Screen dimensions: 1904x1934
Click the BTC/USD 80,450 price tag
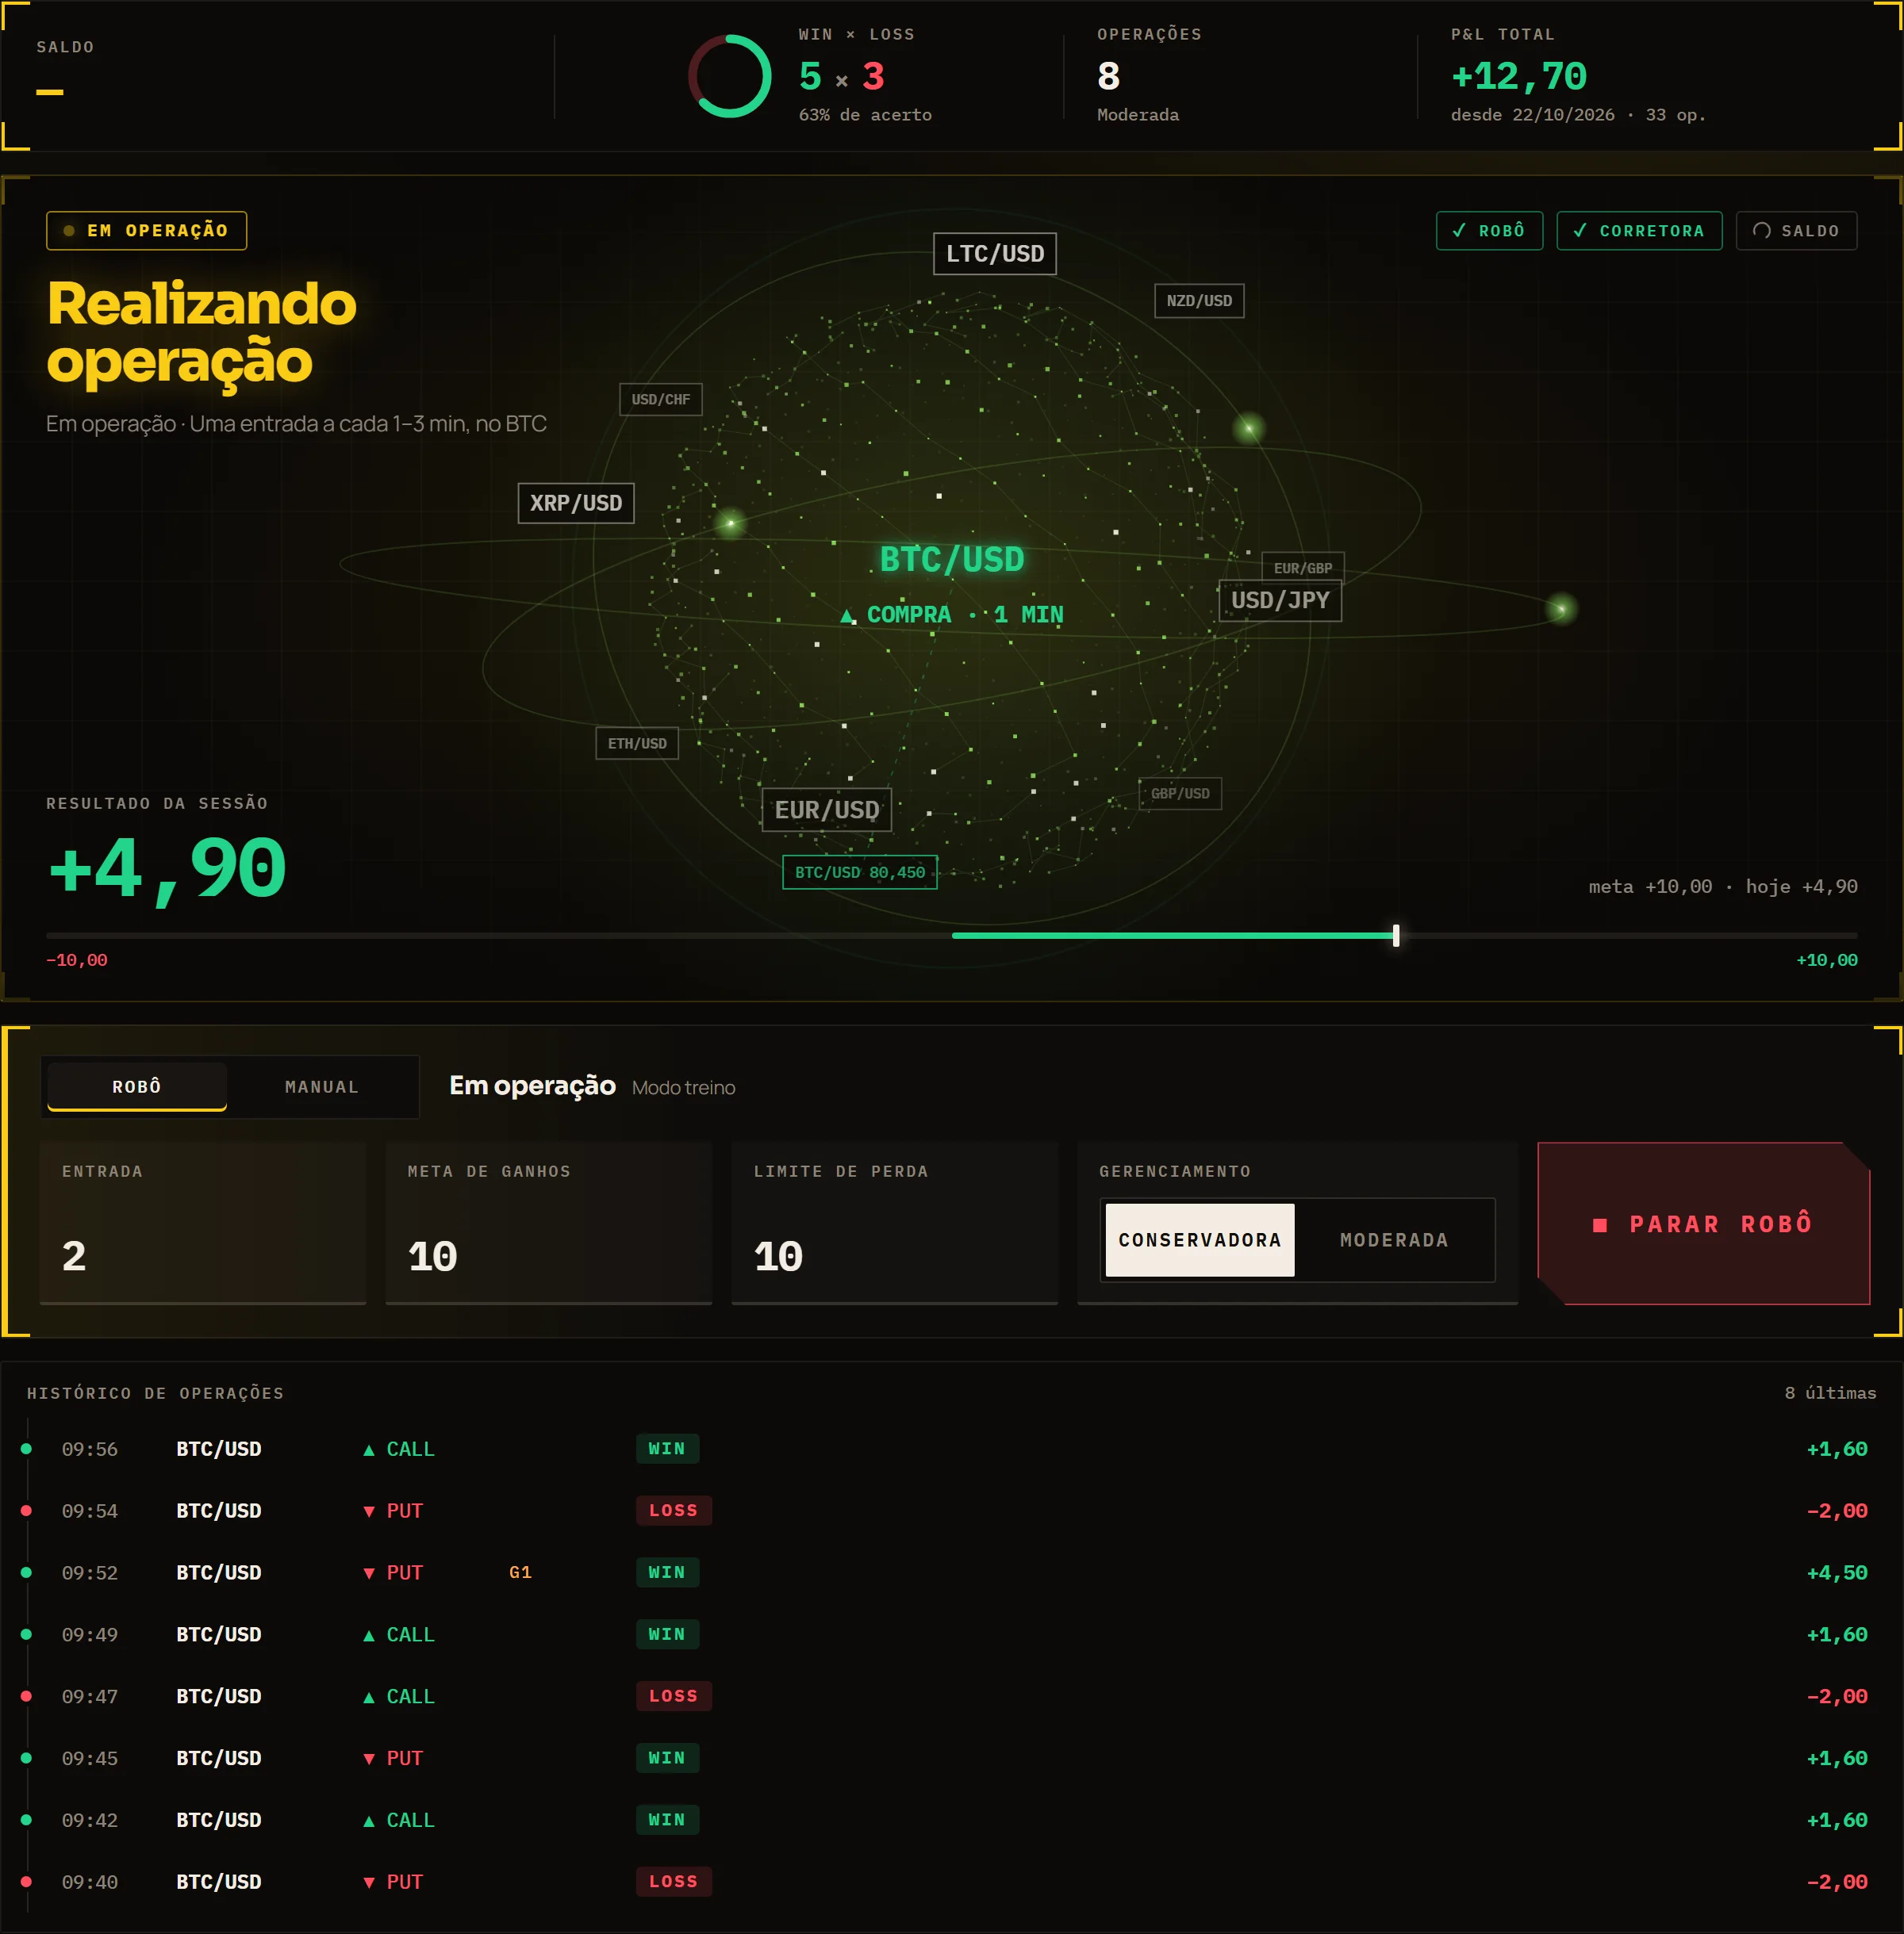pyautogui.click(x=860, y=872)
